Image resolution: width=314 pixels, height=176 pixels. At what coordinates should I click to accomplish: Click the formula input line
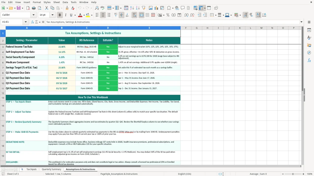coord(172,22)
